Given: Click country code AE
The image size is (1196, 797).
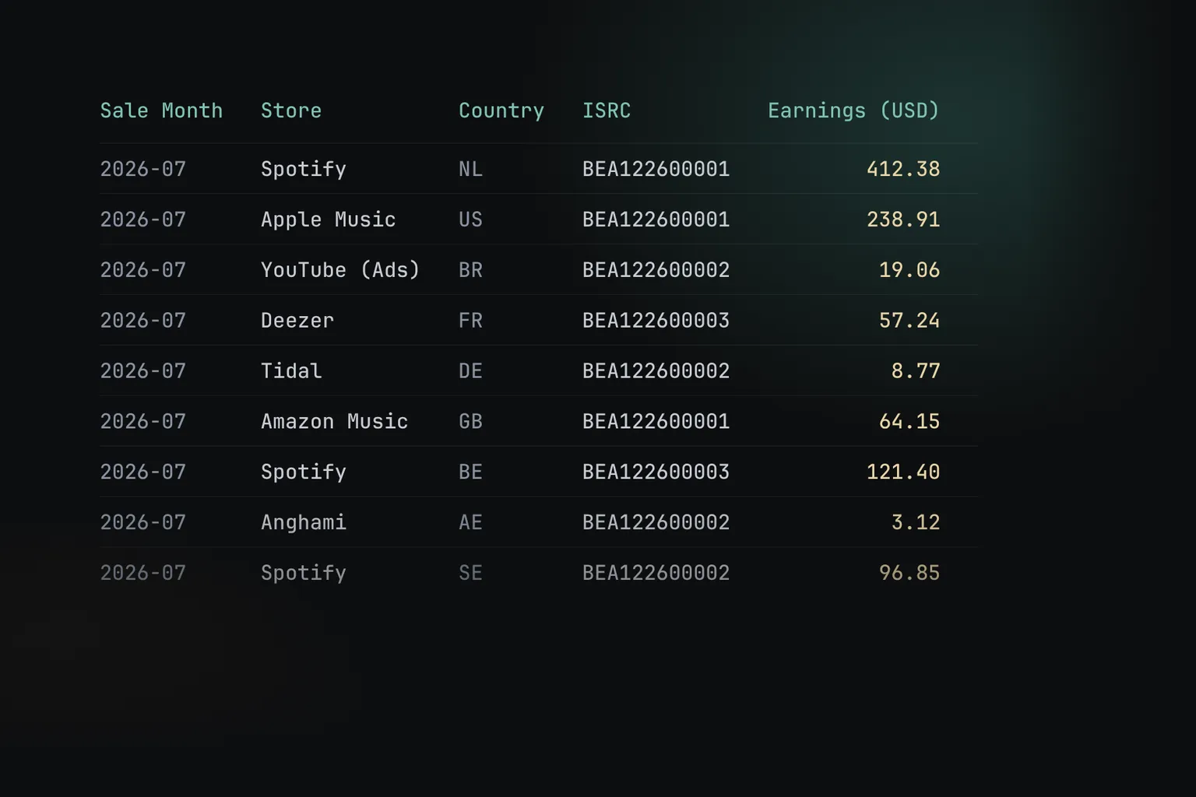Looking at the screenshot, I should pos(470,522).
